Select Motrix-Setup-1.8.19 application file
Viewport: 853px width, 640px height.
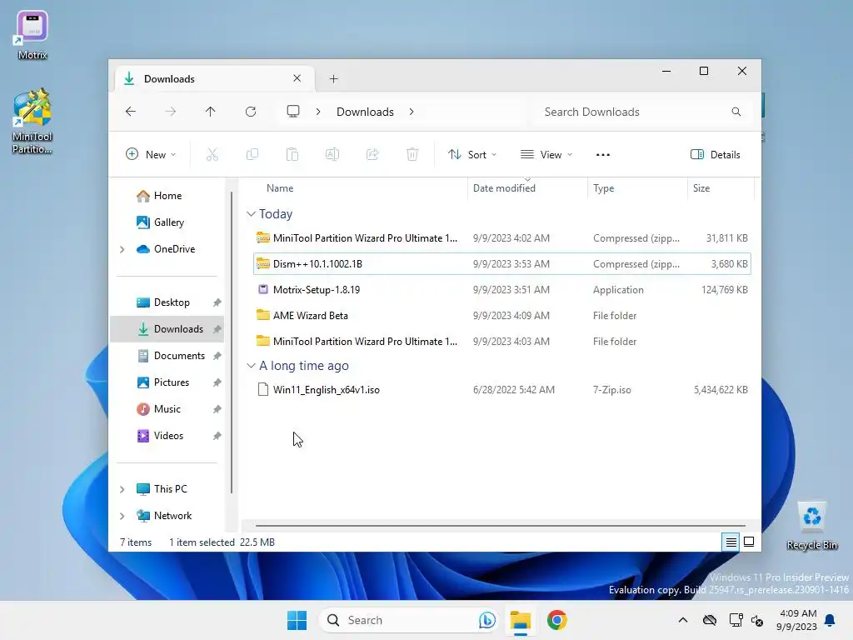[x=501, y=289]
